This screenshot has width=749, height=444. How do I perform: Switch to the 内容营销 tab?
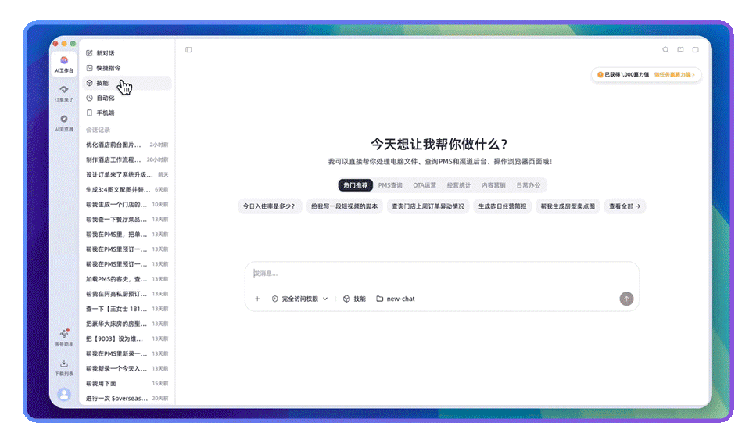click(x=493, y=185)
